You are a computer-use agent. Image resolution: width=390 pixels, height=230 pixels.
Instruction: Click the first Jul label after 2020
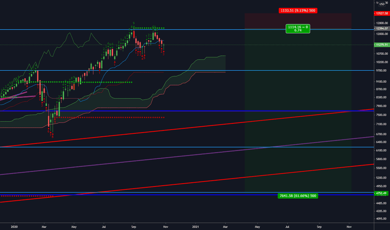pos(104,227)
